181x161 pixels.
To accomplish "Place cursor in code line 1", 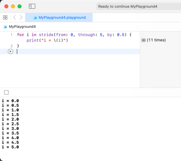I will click(74, 35).
